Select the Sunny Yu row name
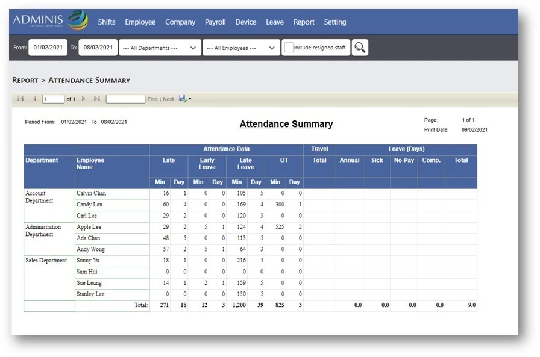Image resolution: width=540 pixels, height=357 pixels. coord(88,260)
